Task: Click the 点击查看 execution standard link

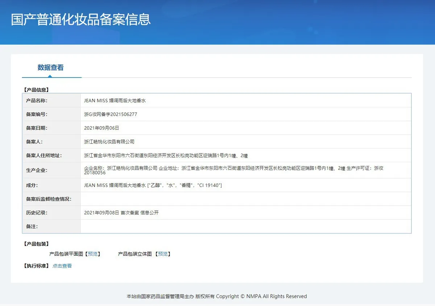Action: [x=62, y=266]
